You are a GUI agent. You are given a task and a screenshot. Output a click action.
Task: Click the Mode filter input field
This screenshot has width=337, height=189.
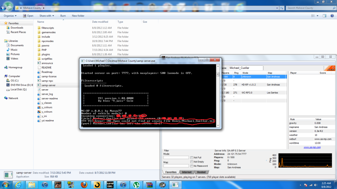click(176, 157)
